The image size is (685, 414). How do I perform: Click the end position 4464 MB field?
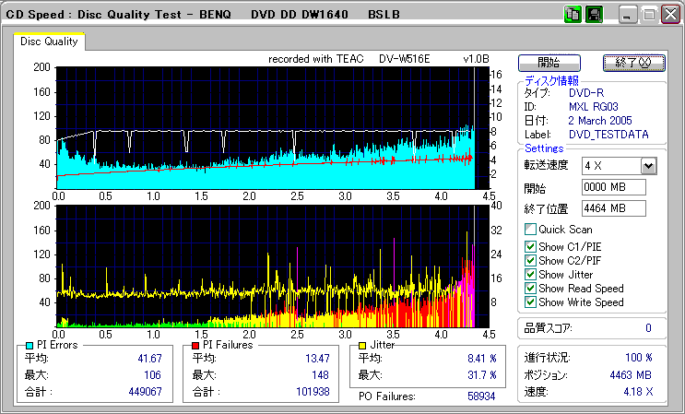tap(613, 207)
